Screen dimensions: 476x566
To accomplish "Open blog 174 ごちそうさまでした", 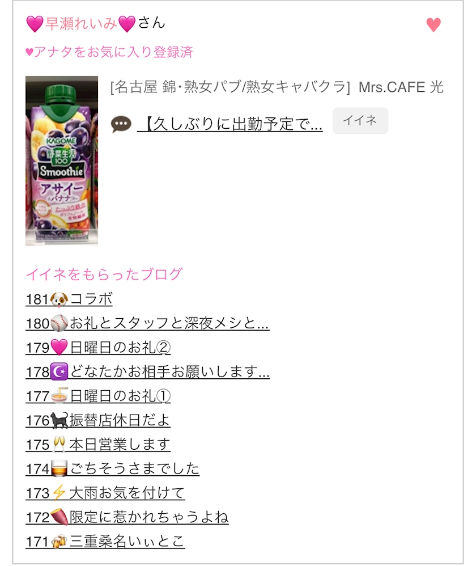I will click(x=113, y=468).
